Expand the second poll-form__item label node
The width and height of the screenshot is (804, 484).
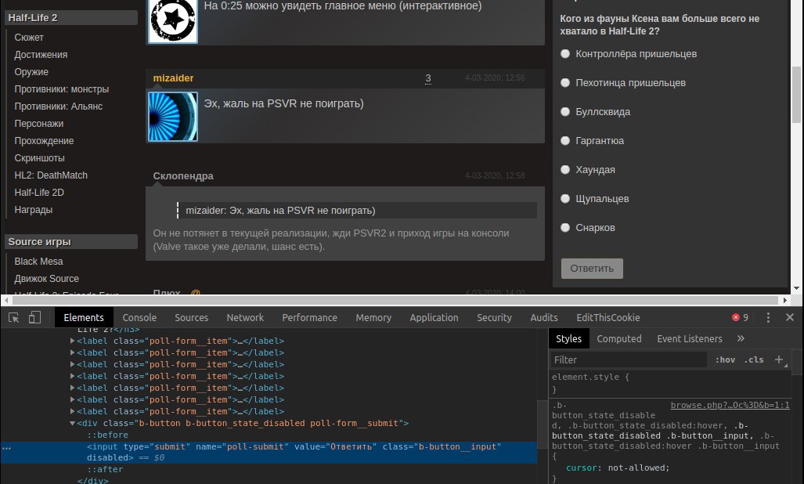(x=72, y=352)
